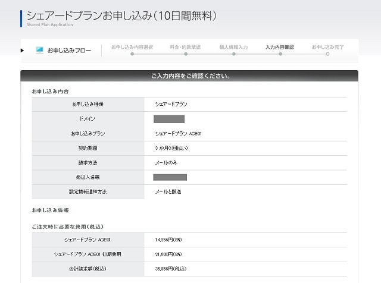Click the 料金・約款承諾 step dot
The height and width of the screenshot is (283, 381).
(x=186, y=54)
